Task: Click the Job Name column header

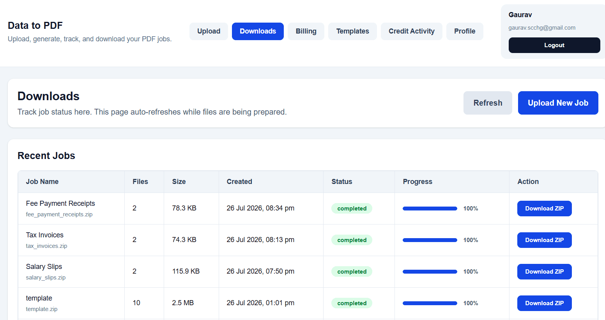Action: [x=42, y=182]
